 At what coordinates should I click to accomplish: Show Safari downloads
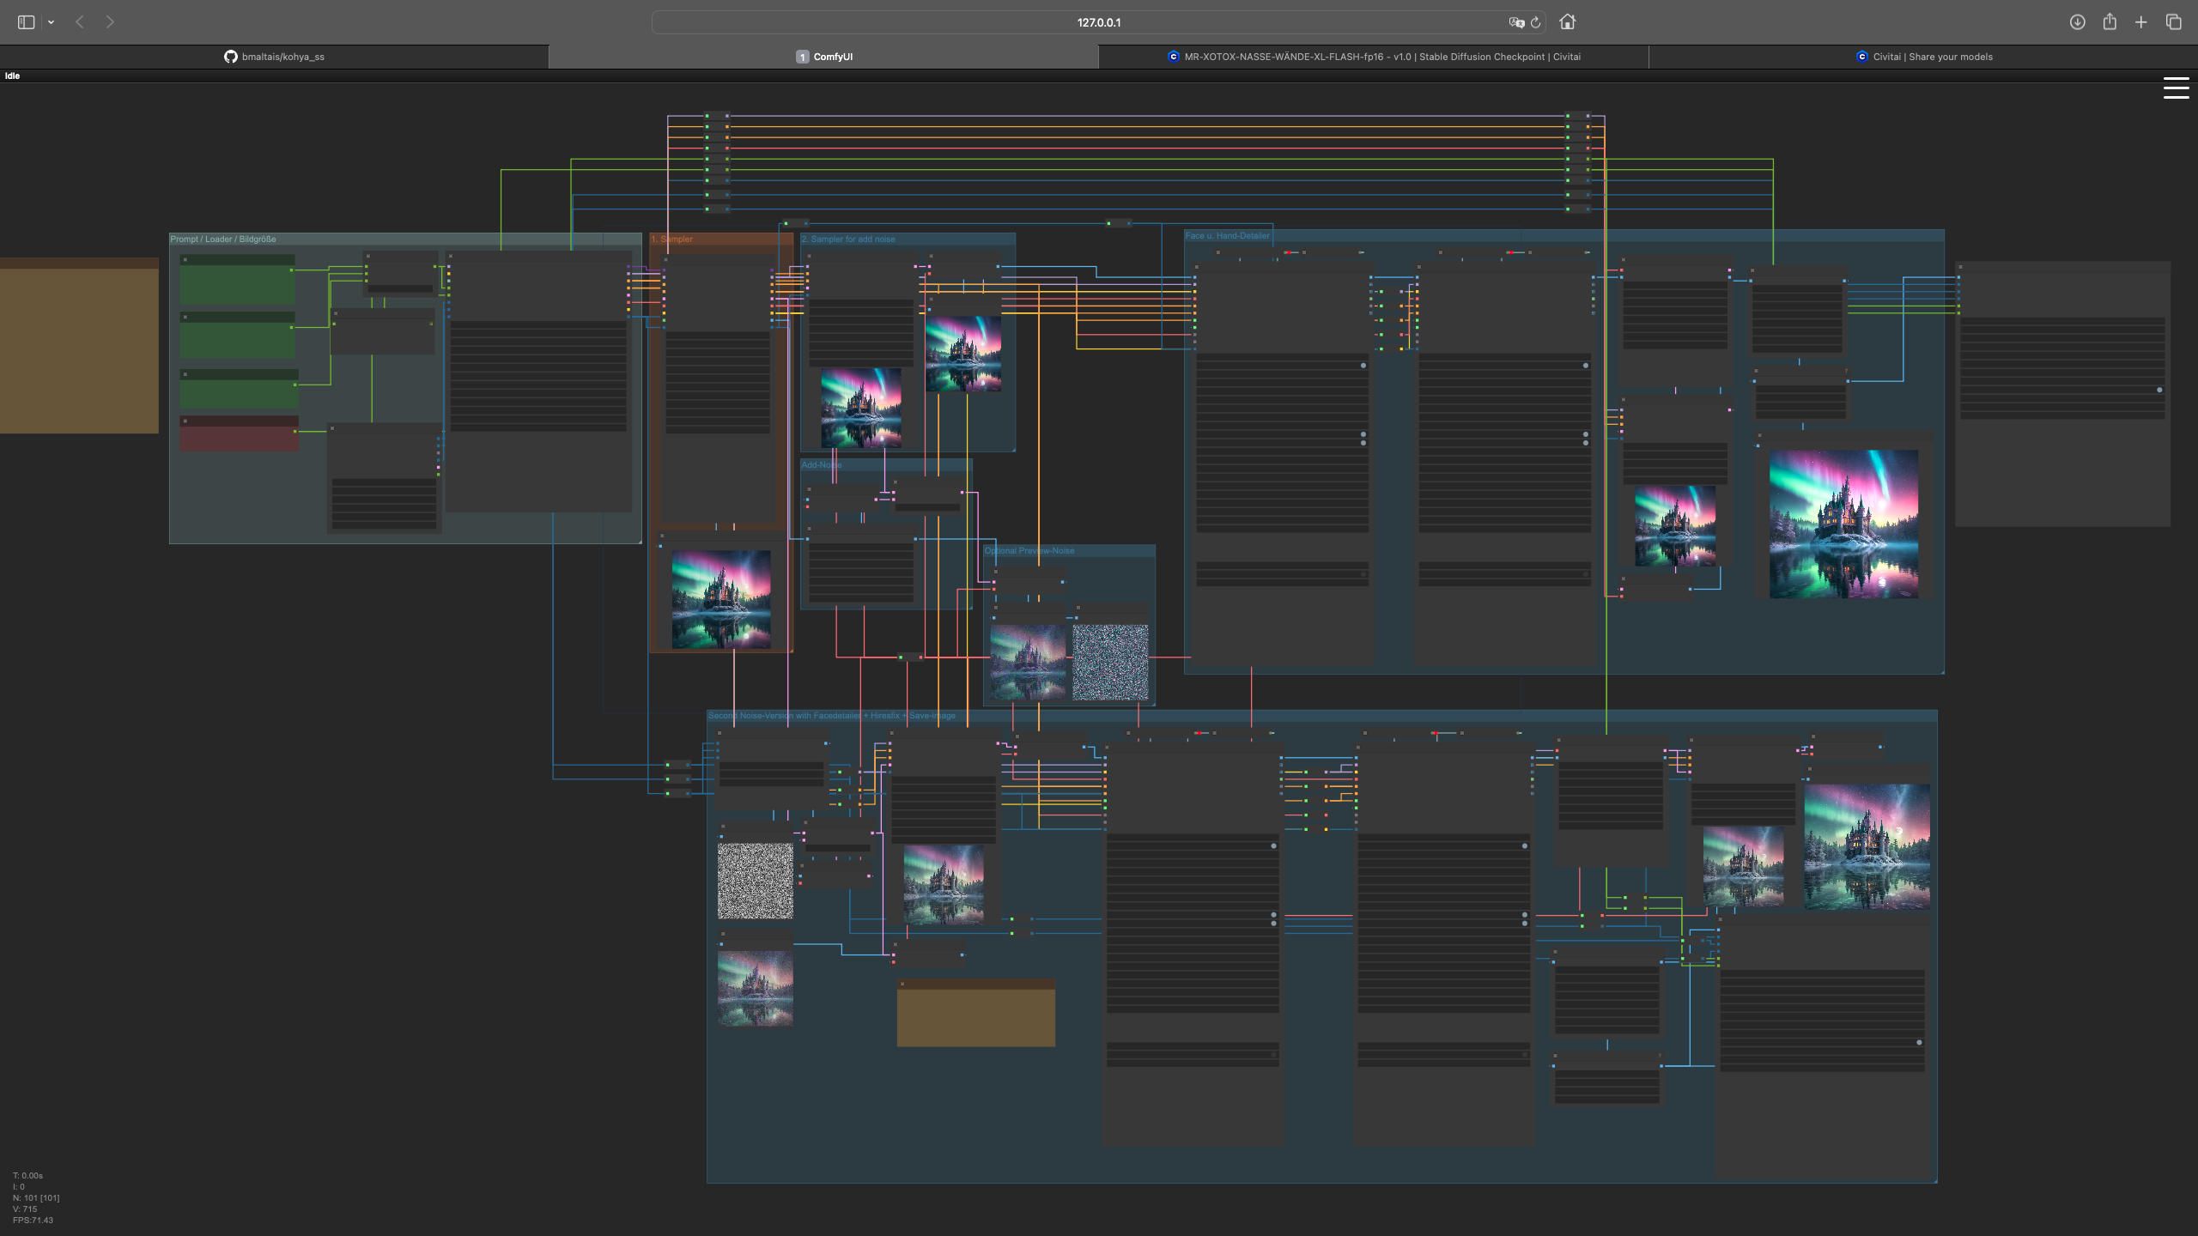pyautogui.click(x=2077, y=22)
